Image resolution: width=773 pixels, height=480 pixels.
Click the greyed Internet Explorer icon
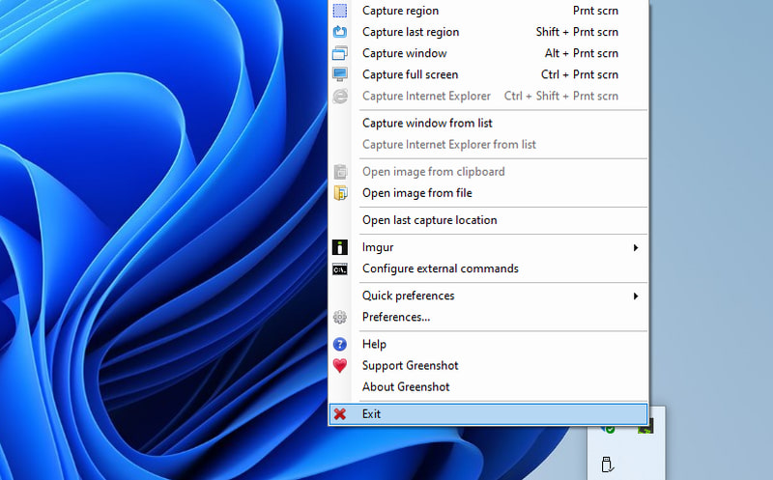340,96
